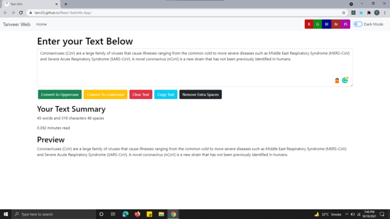Click inside the text entry area
Screen dimensions: 390x219
pos(195,68)
